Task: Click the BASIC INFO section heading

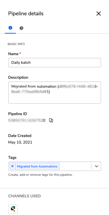Action: pos(16,44)
